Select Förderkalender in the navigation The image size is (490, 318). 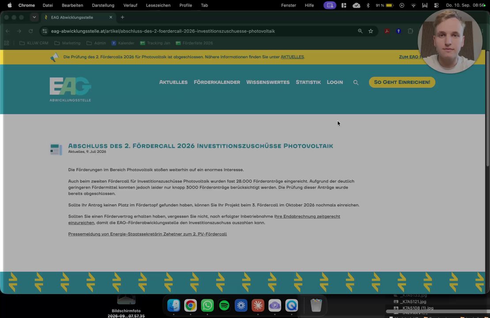tap(217, 82)
